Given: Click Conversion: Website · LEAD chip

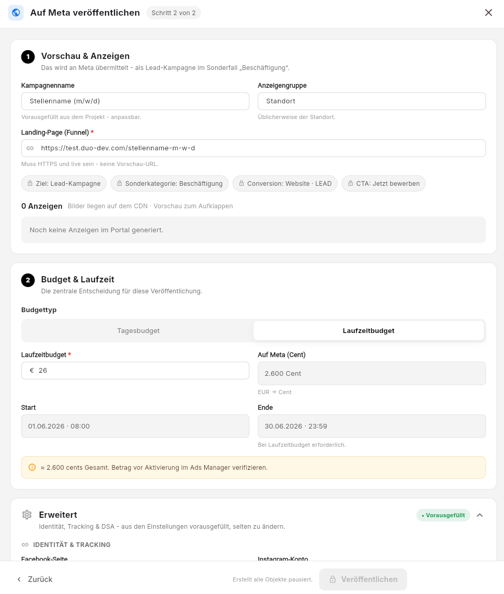Looking at the screenshot, I should point(285,183).
